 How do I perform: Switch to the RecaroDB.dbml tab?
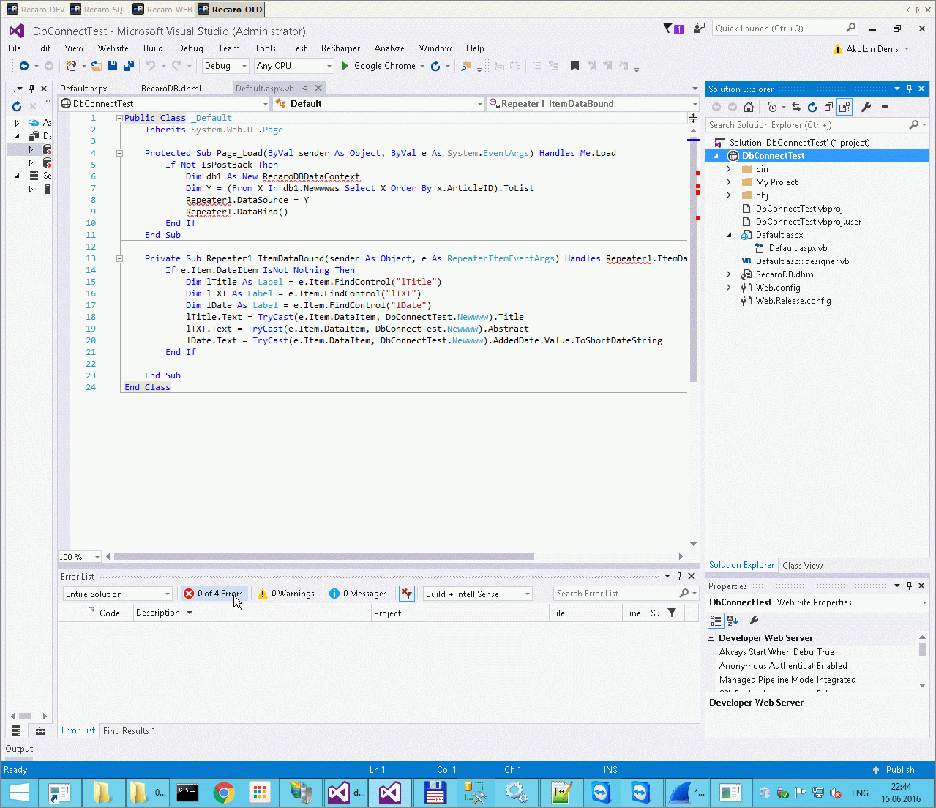pyautogui.click(x=171, y=89)
